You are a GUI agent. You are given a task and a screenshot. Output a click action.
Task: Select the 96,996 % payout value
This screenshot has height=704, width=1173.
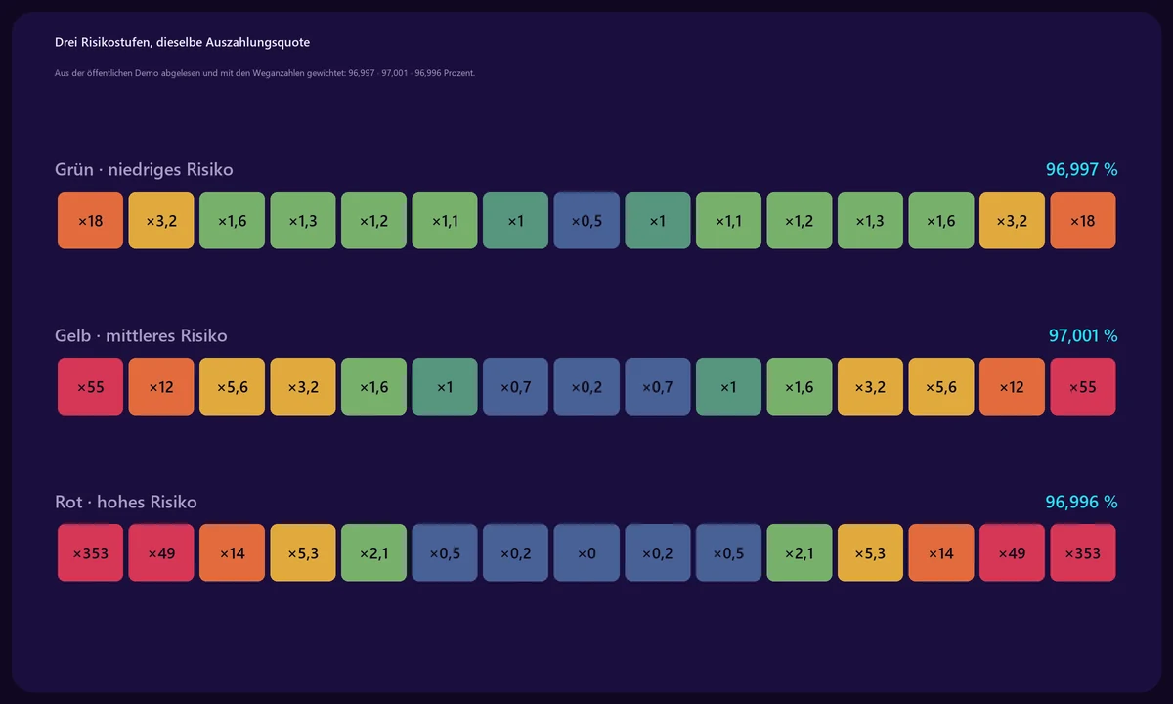pyautogui.click(x=1081, y=502)
